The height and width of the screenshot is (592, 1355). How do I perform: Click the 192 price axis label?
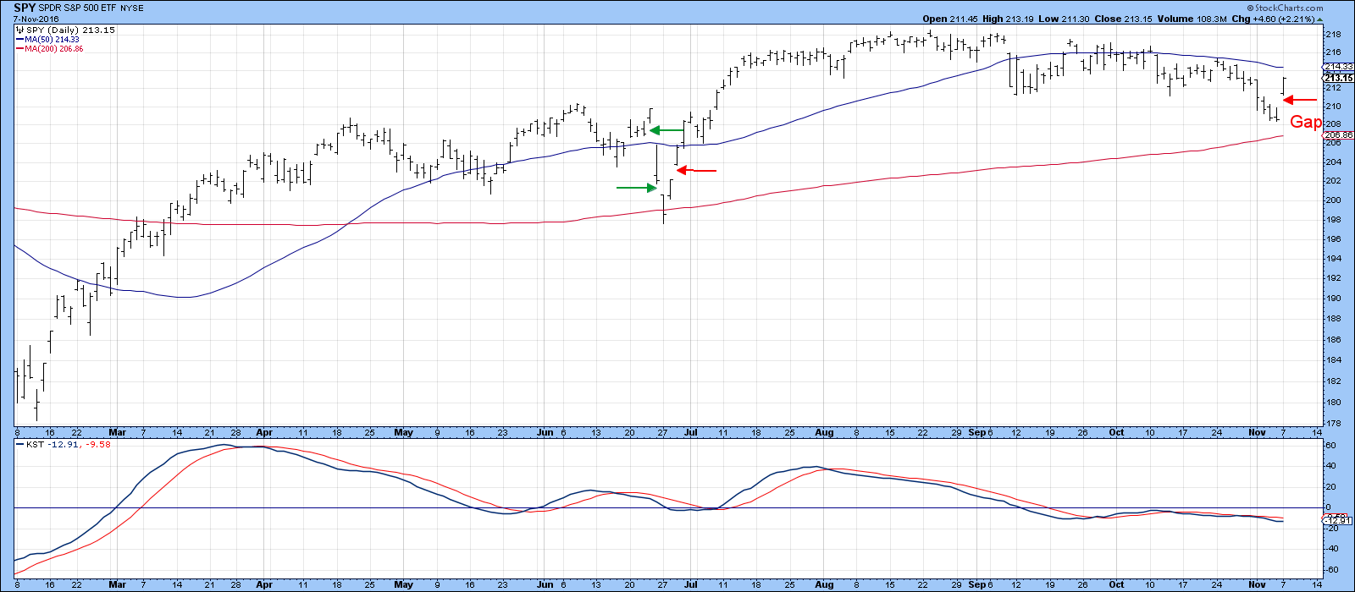coord(1334,278)
